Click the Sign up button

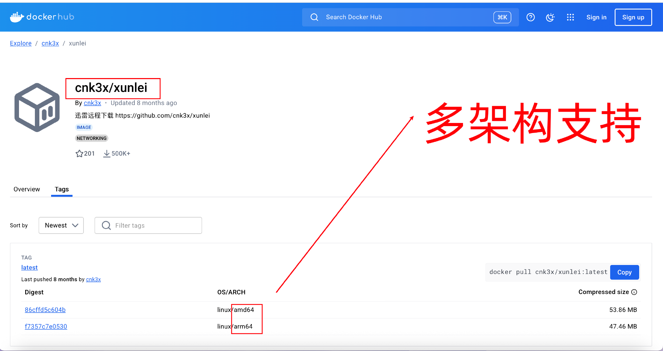click(633, 17)
